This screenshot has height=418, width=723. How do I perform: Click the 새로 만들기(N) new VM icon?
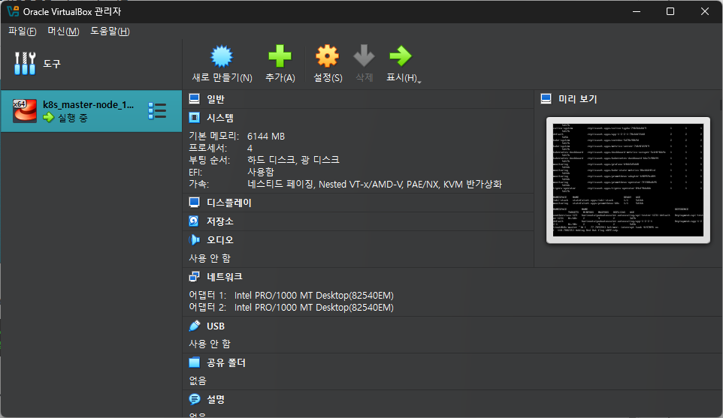point(222,56)
